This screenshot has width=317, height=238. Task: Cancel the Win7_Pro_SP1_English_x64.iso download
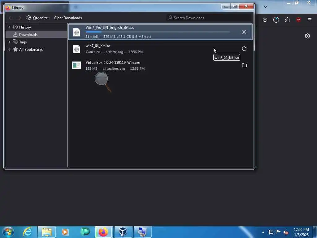click(244, 32)
